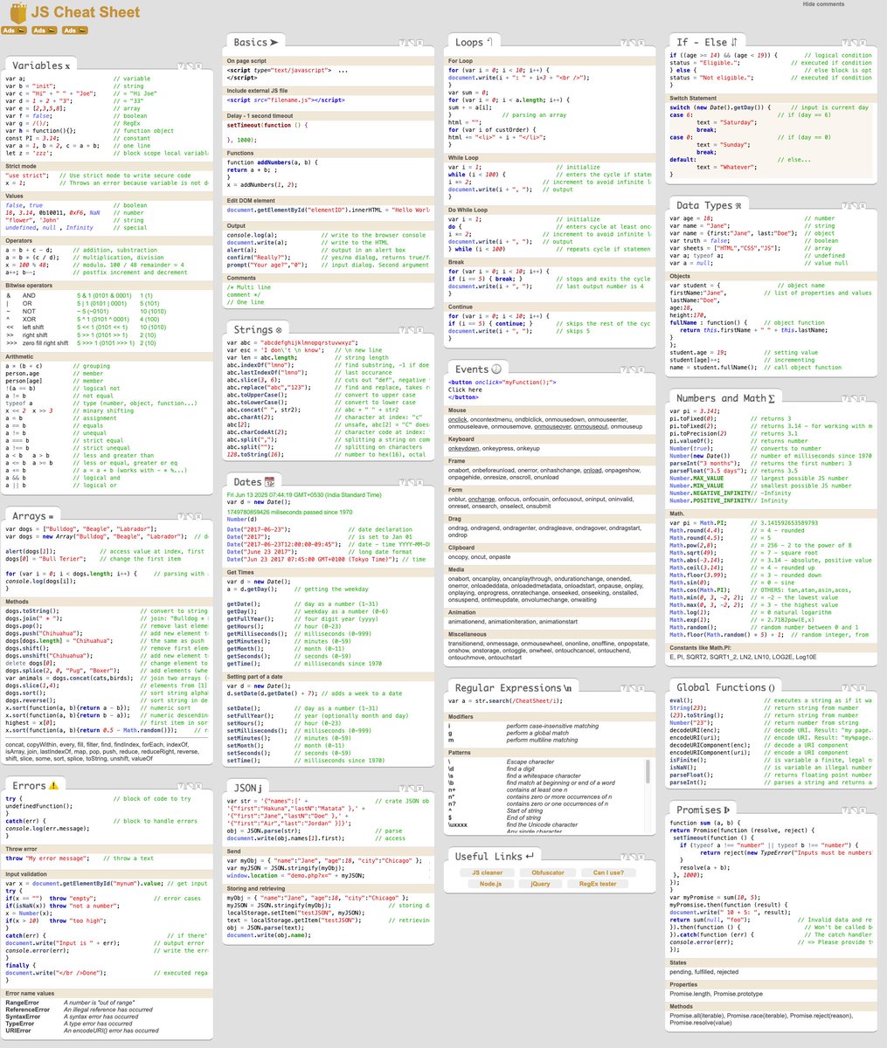Select the Basics panel title tab
887x1048 pixels.
pos(256,42)
